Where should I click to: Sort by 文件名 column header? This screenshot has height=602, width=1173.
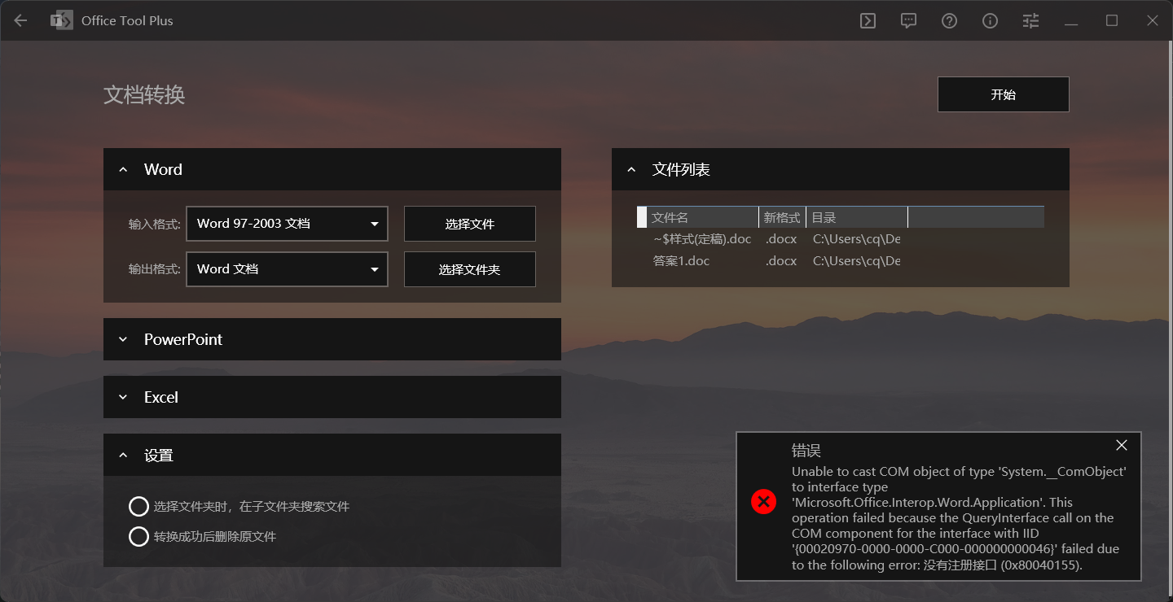pyautogui.click(x=702, y=217)
